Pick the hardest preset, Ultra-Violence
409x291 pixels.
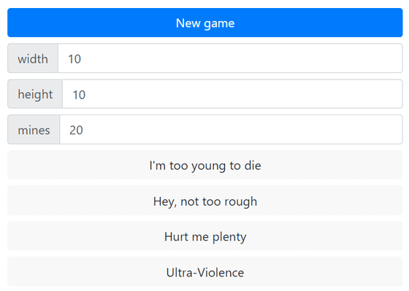[205, 272]
